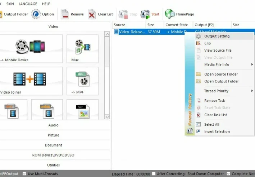Expand the Thread Priority submenu arrow
This screenshot has height=177, width=255.
click(x=252, y=91)
